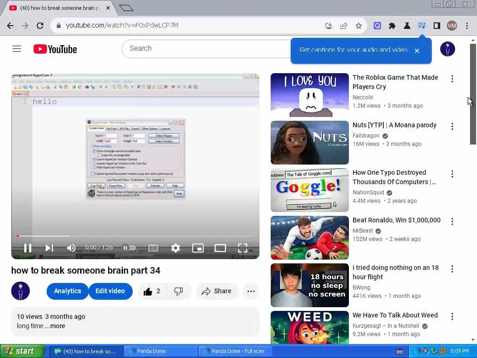
Task: Click the browser forward arrow
Action: (x=25, y=26)
